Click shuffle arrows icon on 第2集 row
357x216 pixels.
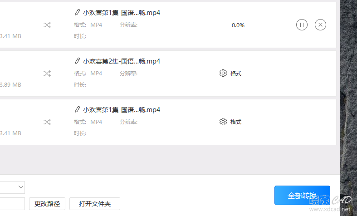click(x=47, y=74)
